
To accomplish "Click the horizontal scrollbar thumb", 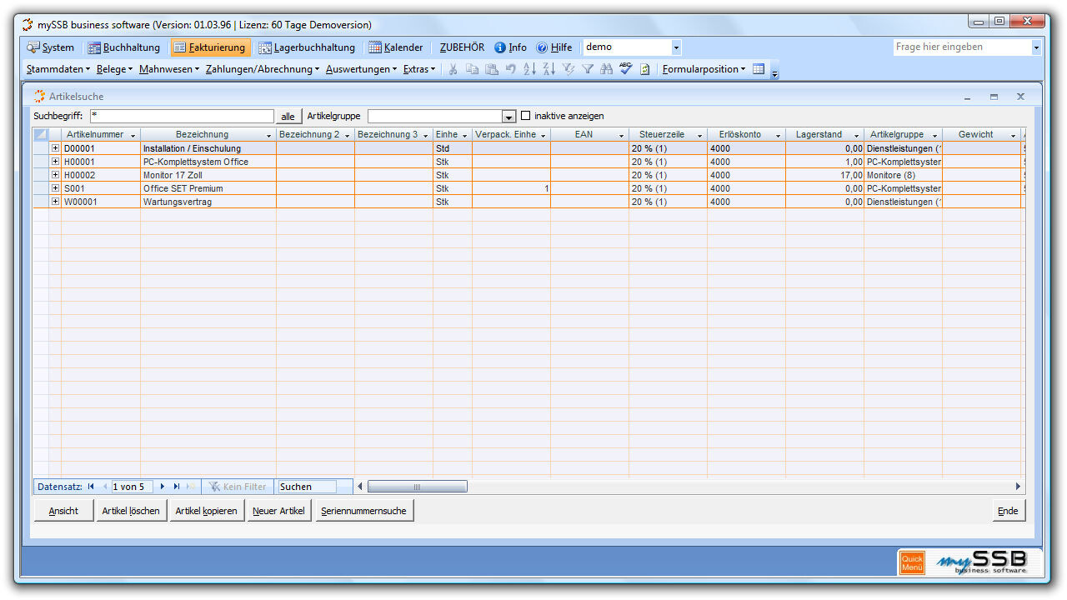I will point(417,487).
